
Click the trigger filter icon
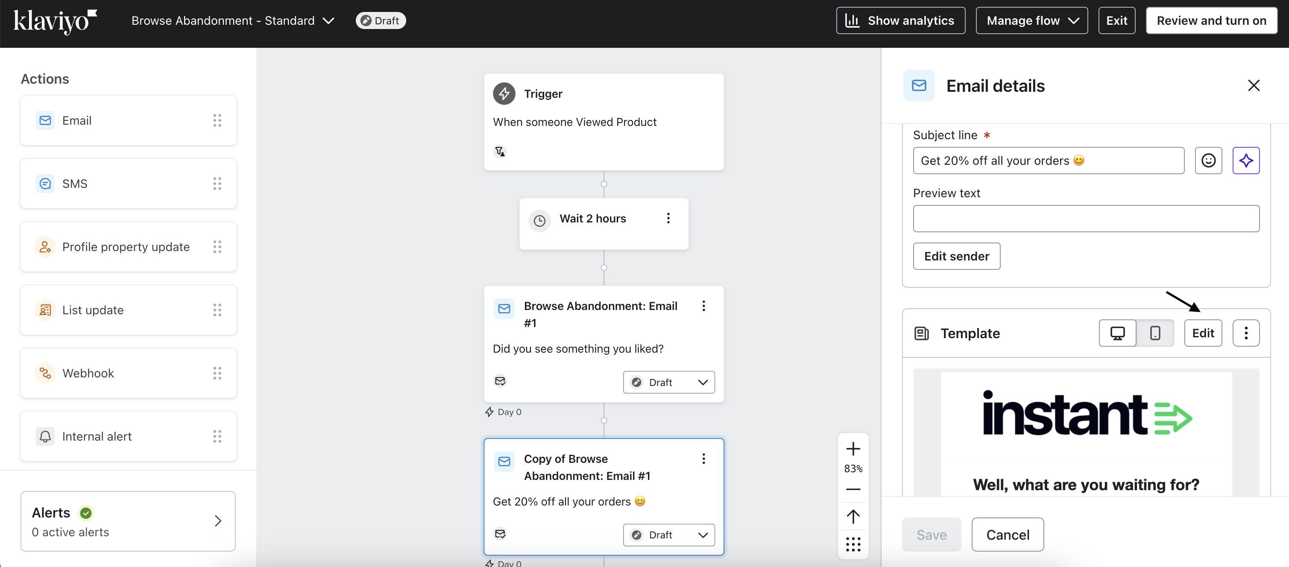[x=500, y=151]
